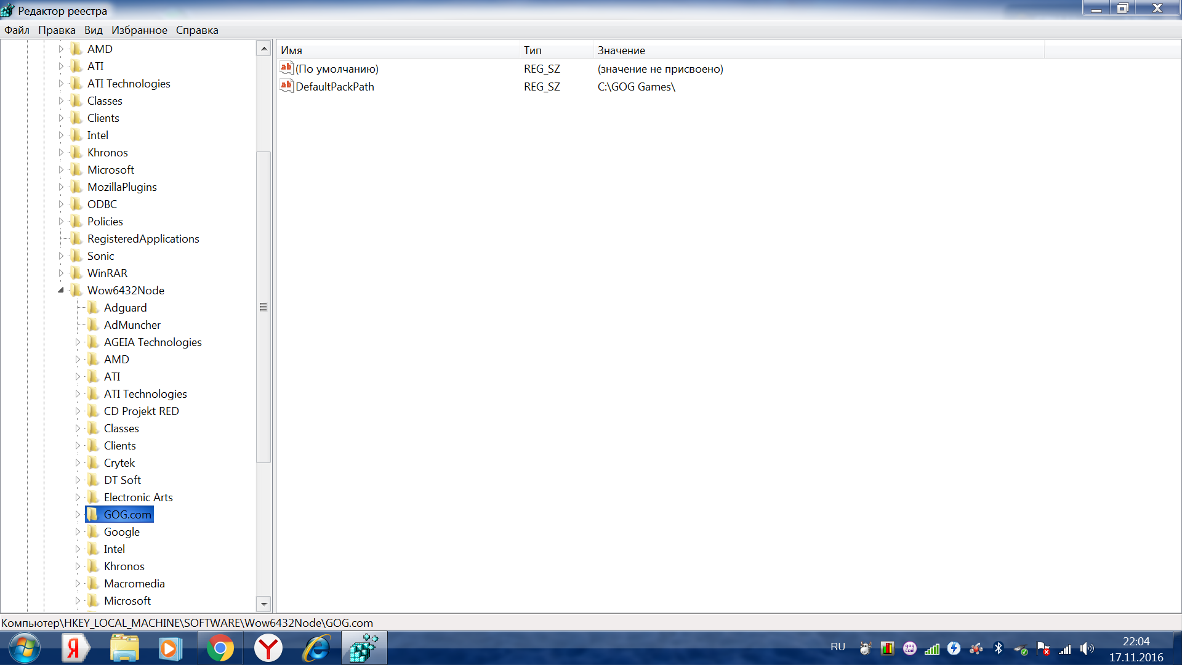Click the green signal bars tray icon
Viewport: 1182px width, 665px height.
932,649
